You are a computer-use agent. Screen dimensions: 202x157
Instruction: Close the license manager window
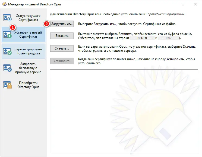pyautogui.click(x=195, y=4)
